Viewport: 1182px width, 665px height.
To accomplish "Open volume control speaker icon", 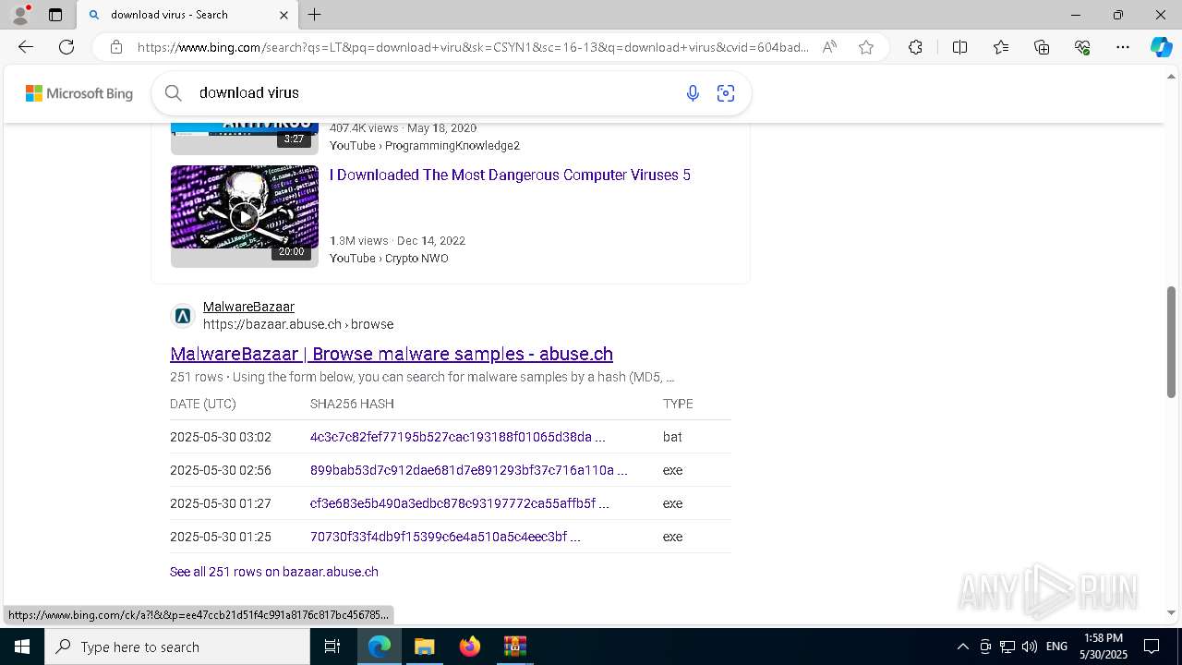I will (x=1030, y=647).
